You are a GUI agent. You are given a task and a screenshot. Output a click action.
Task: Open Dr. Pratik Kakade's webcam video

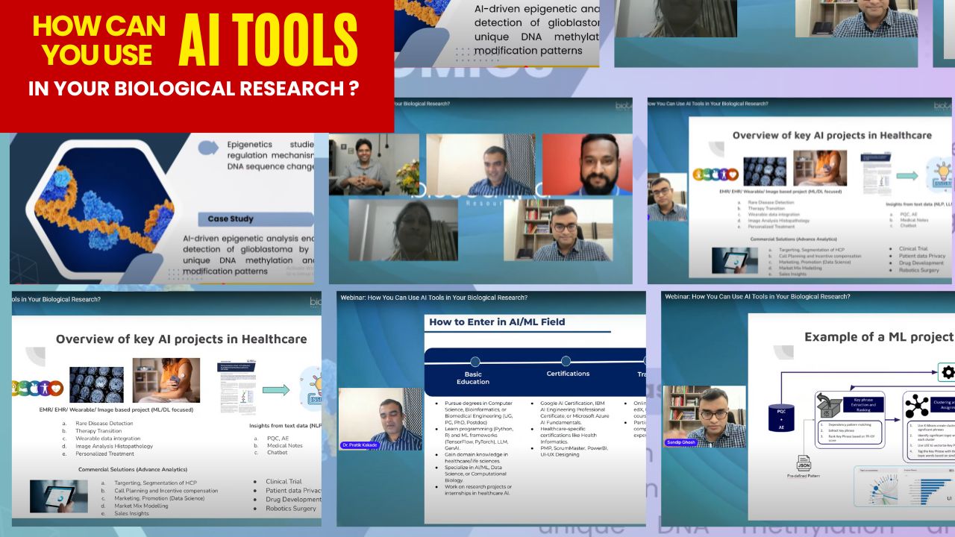pyautogui.click(x=381, y=418)
